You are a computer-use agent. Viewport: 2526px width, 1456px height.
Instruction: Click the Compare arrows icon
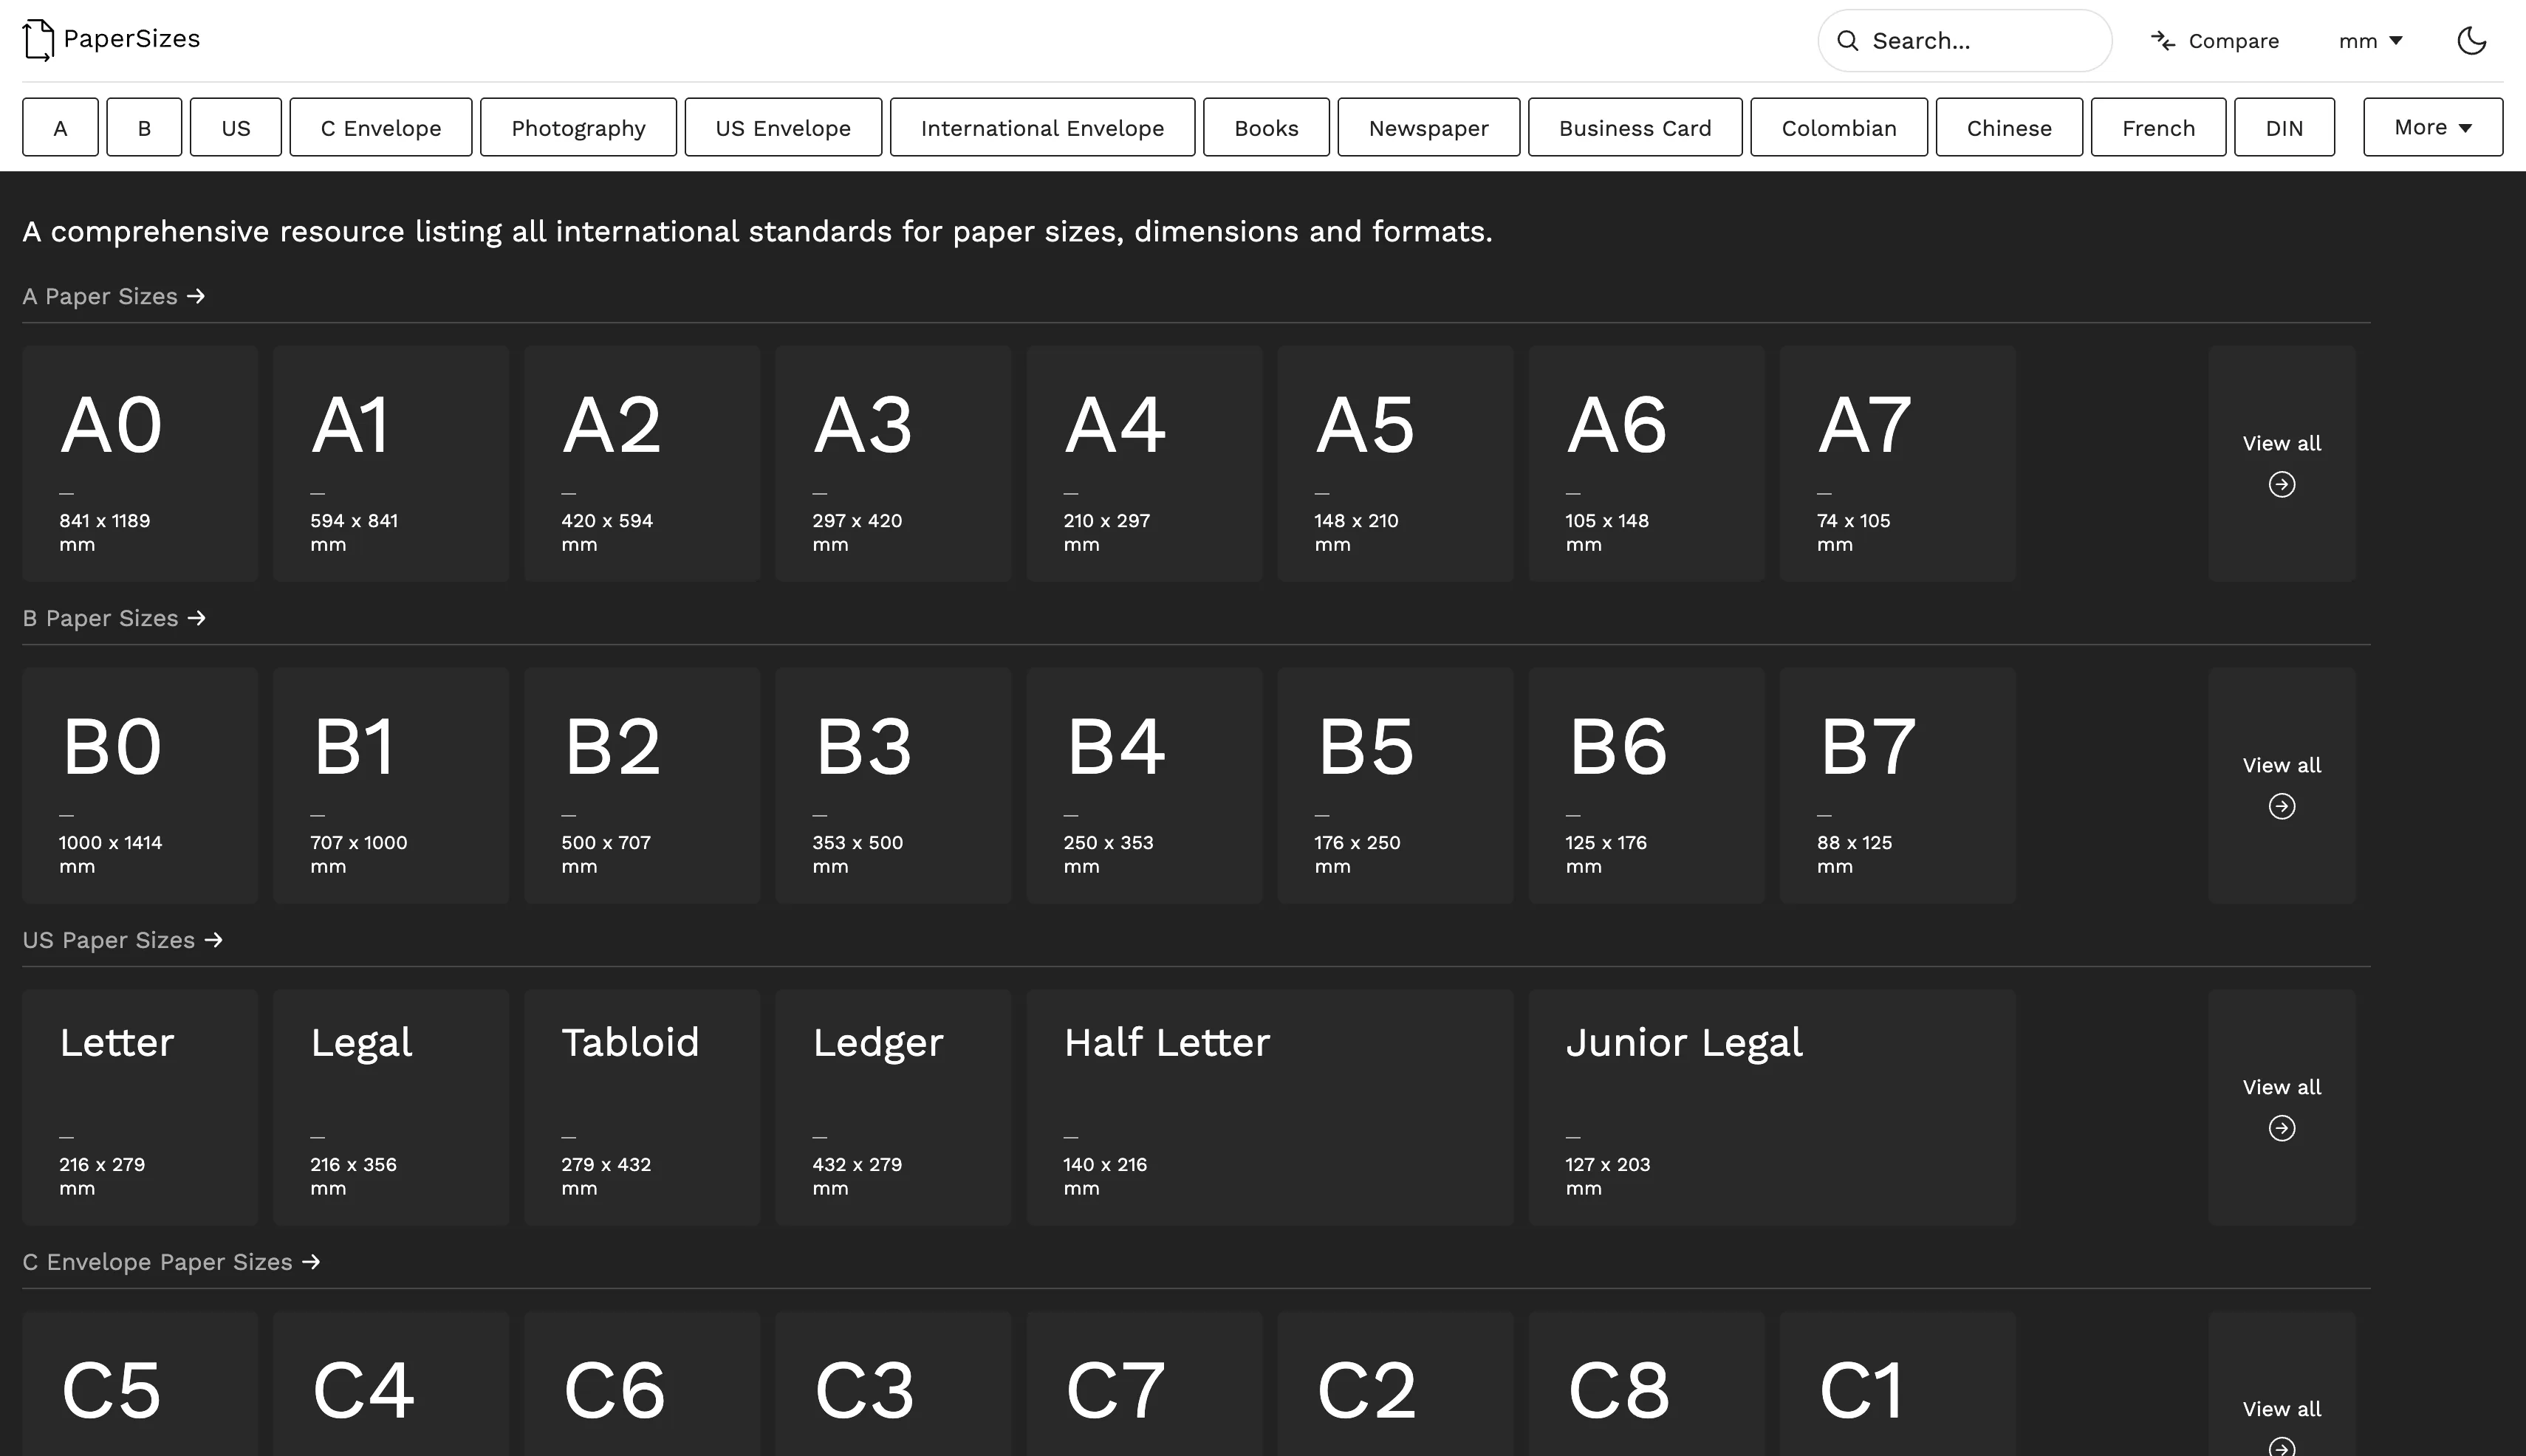[x=2163, y=41]
